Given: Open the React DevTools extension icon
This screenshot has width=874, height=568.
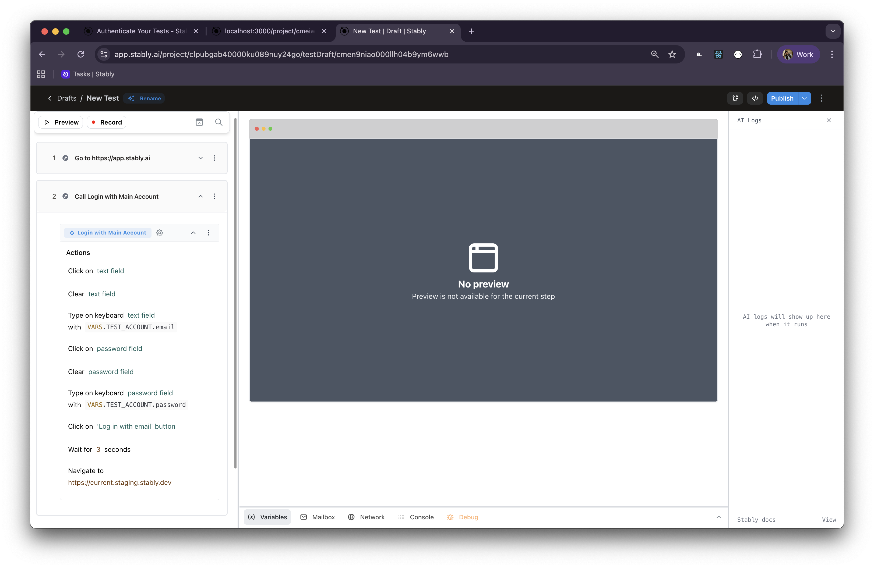Looking at the screenshot, I should pyautogui.click(x=718, y=54).
